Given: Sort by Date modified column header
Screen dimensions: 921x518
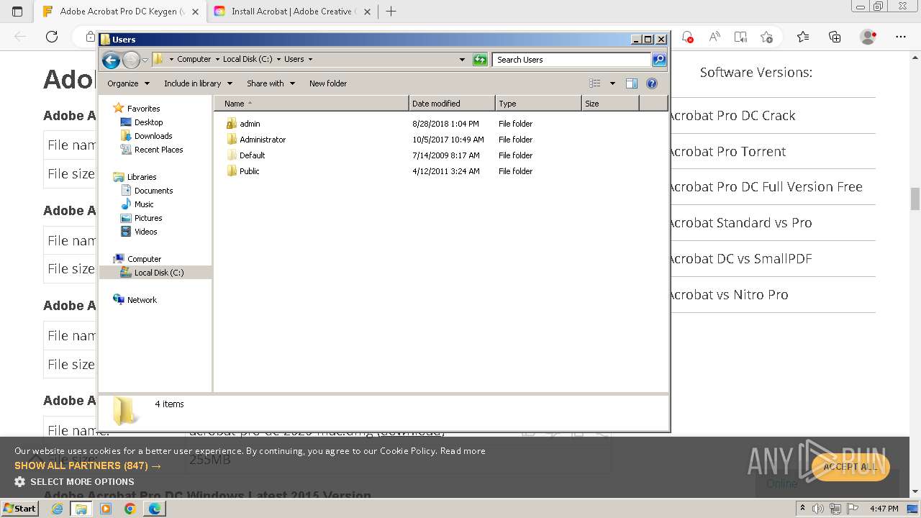Looking at the screenshot, I should click(x=452, y=104).
